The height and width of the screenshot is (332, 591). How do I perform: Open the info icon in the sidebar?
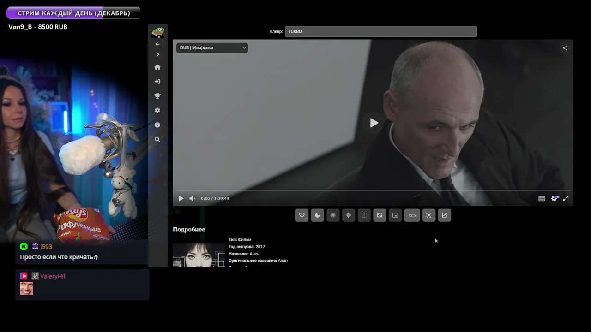[157, 125]
